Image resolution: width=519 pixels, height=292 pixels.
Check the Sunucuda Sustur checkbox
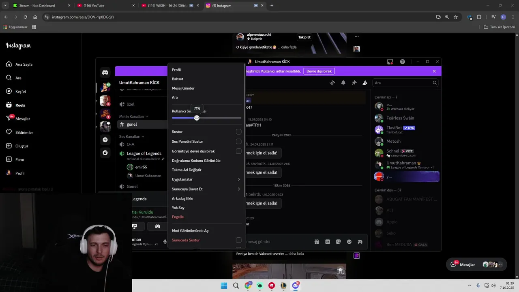[238, 240]
